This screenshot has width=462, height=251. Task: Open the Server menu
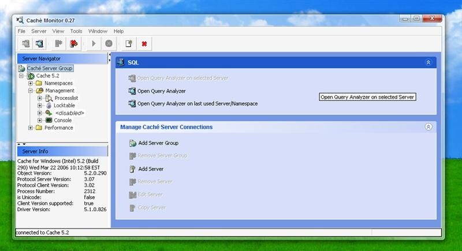39,31
